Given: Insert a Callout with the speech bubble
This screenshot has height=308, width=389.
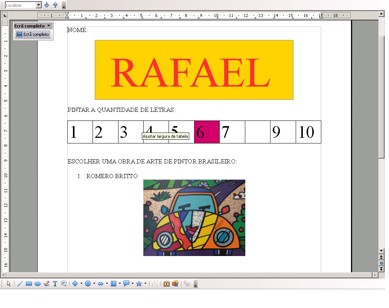Looking at the screenshot, I should [64, 284].
